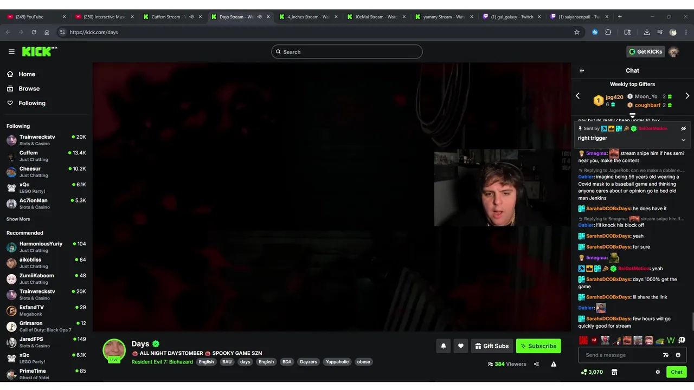Share the stream using the share icon

[536, 364]
